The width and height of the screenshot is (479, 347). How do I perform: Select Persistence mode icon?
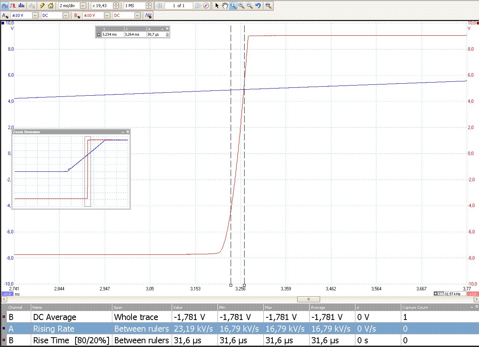tap(13, 6)
